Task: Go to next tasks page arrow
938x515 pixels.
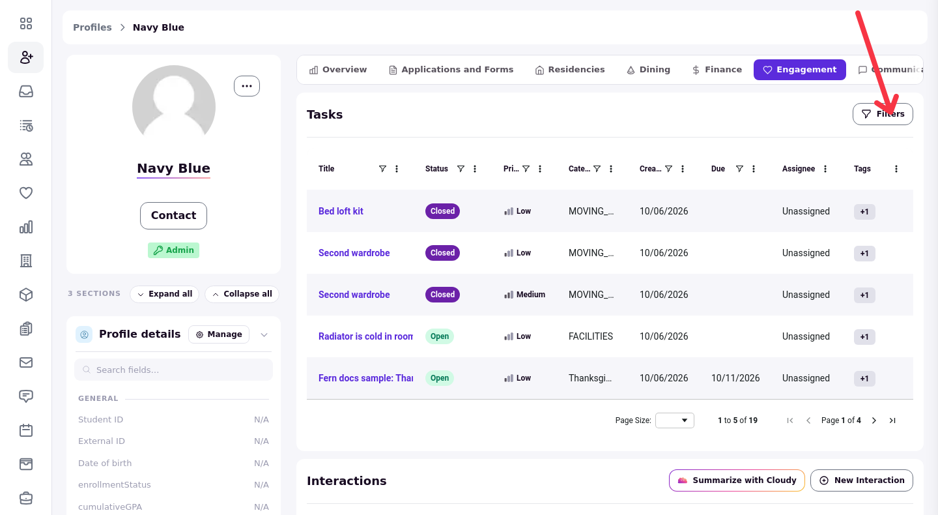Action: pyautogui.click(x=874, y=420)
